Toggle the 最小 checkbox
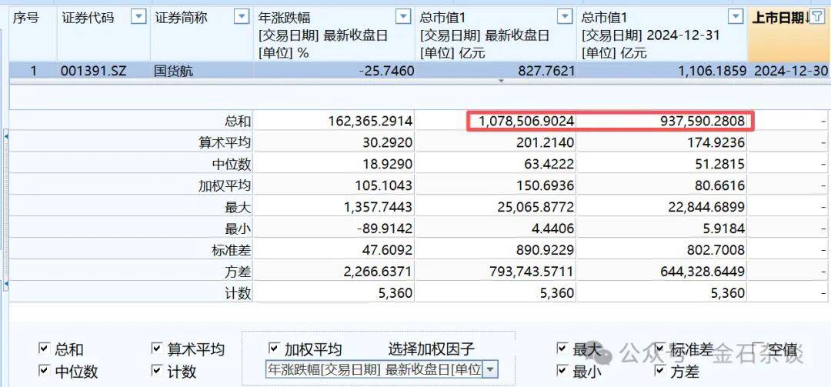 click(x=562, y=372)
